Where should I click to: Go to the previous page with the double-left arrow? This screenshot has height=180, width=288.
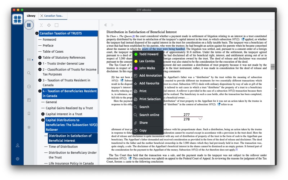(105, 25)
